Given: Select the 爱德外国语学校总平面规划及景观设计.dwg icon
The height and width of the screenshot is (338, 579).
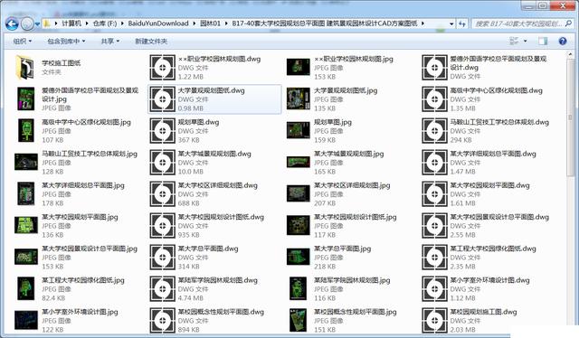Looking at the screenshot, I should [434, 68].
